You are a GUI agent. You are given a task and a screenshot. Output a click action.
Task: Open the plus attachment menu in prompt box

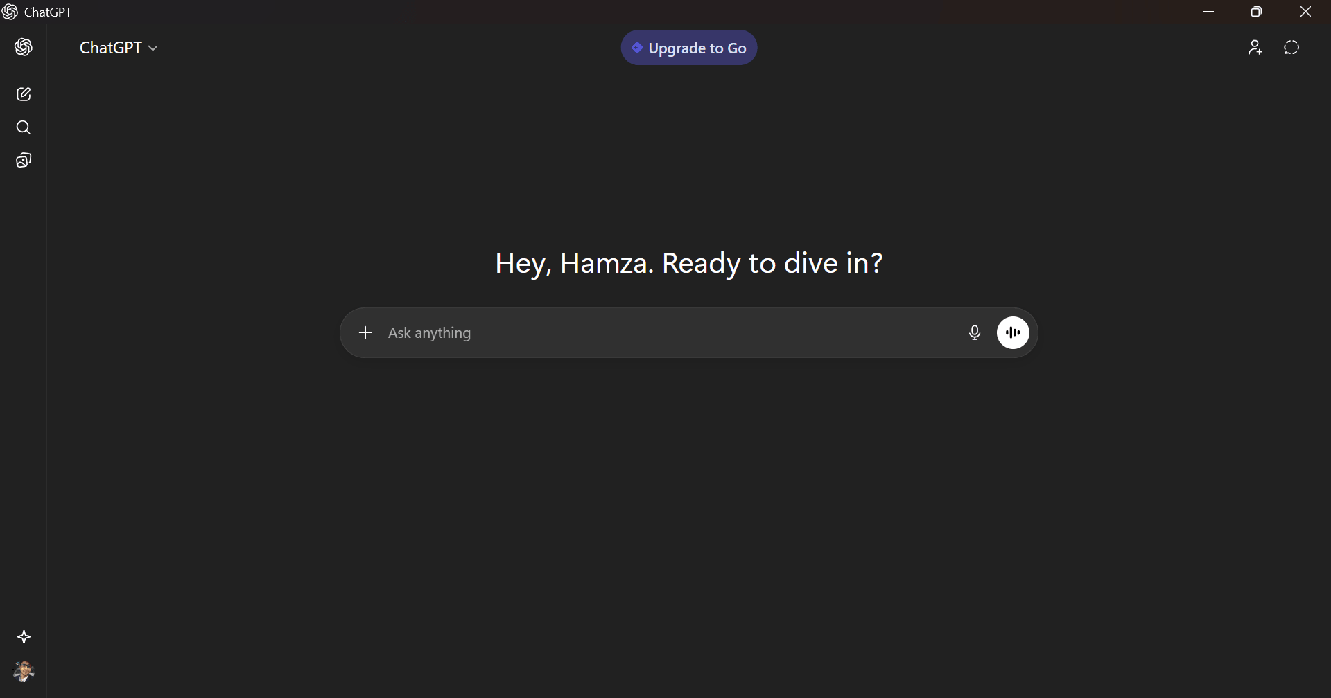(365, 333)
